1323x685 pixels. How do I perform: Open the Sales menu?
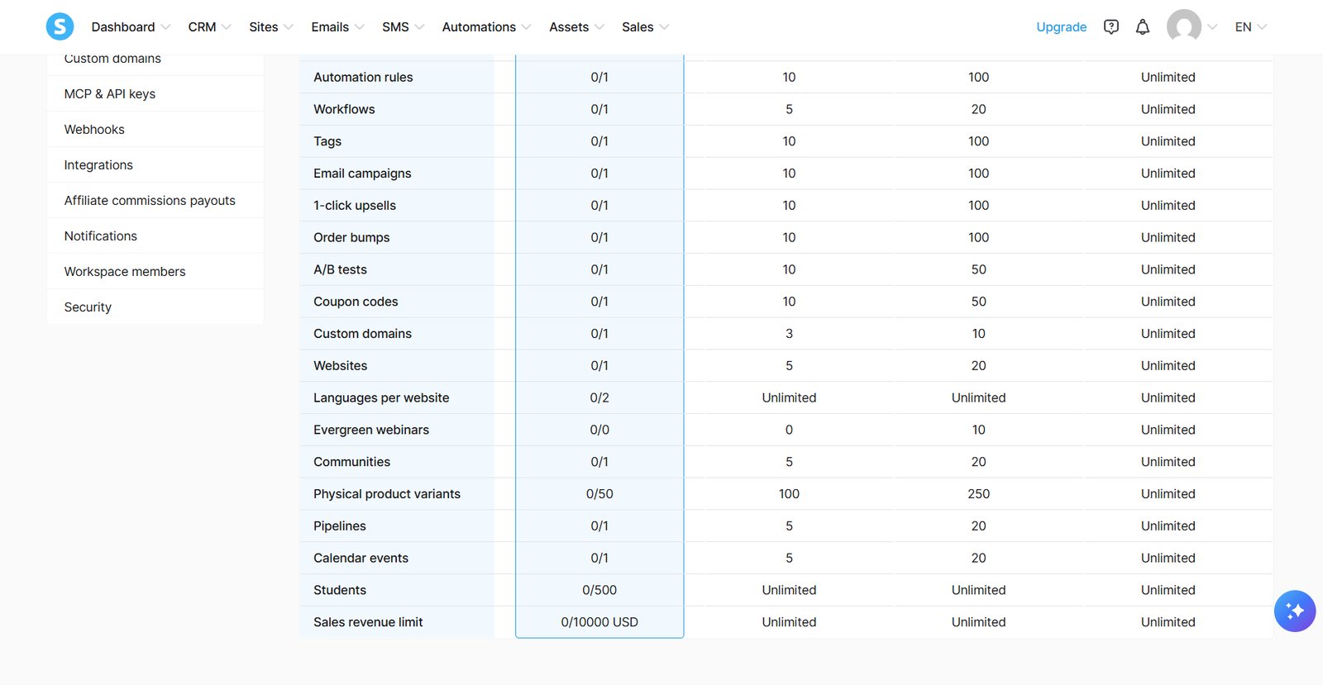point(645,27)
